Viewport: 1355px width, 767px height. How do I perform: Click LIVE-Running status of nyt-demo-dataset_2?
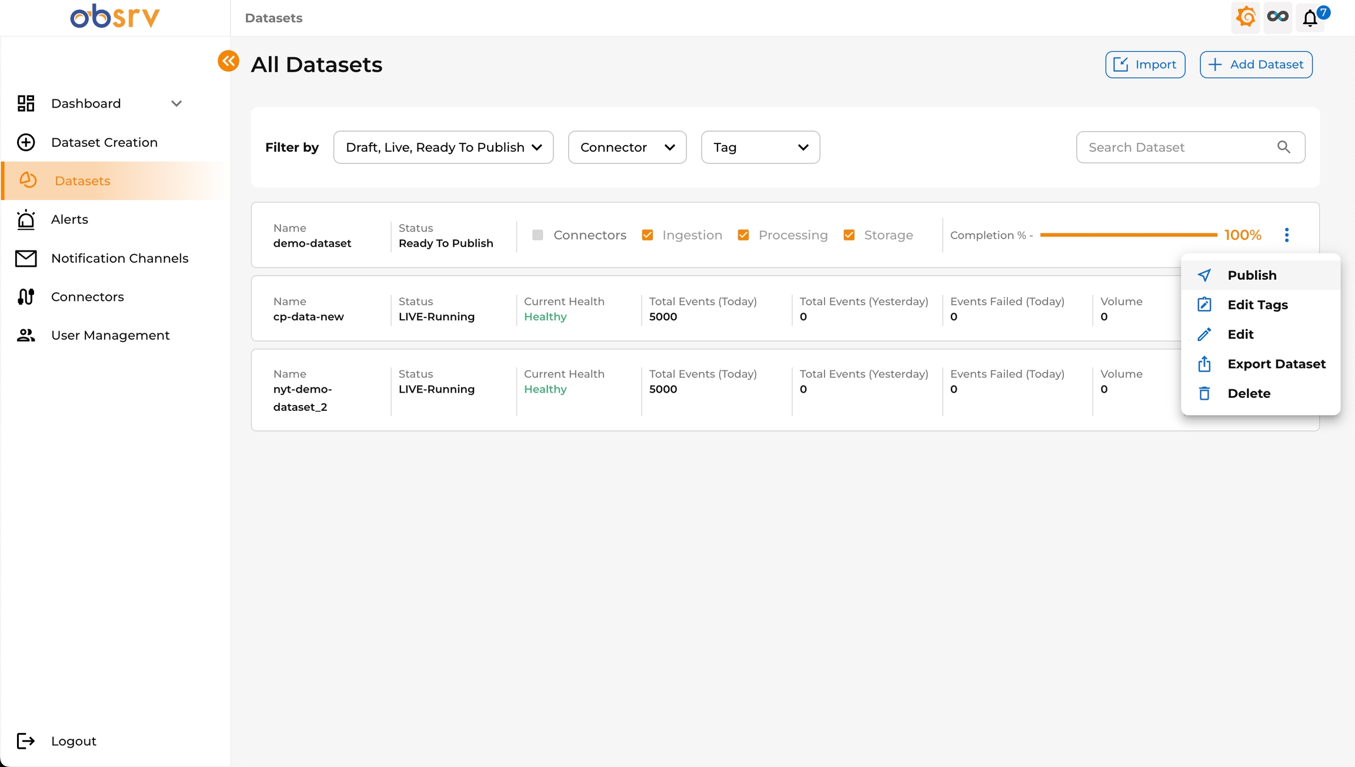coord(436,389)
